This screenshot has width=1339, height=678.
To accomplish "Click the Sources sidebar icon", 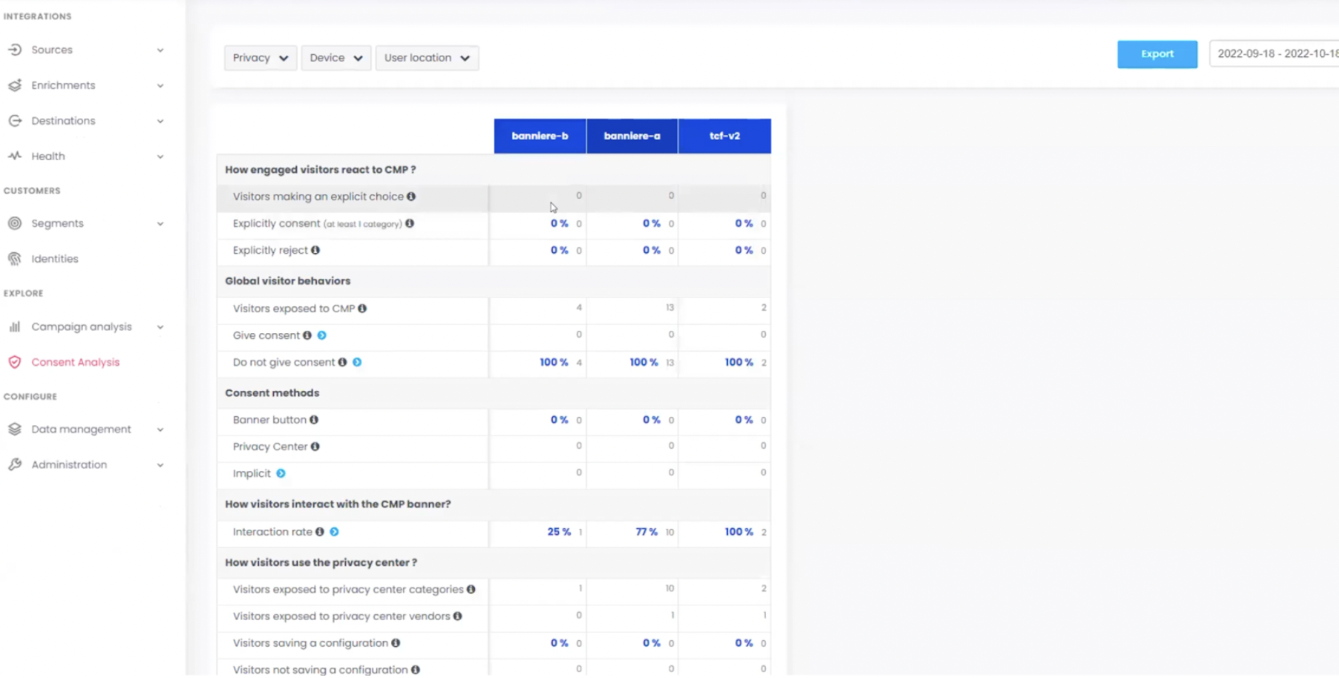I will [x=15, y=50].
